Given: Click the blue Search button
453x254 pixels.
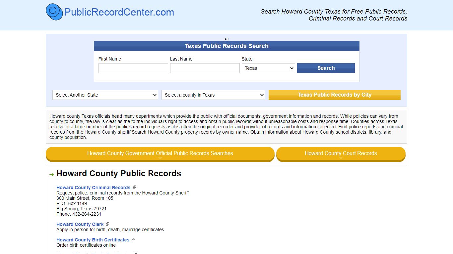Looking at the screenshot, I should coord(326,68).
